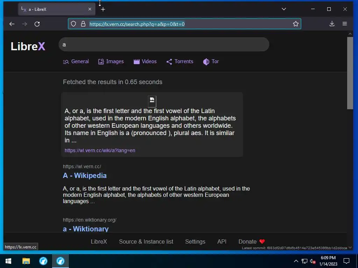The image size is (358, 268).
Task: Open a new tab with plus button
Action: (103, 9)
